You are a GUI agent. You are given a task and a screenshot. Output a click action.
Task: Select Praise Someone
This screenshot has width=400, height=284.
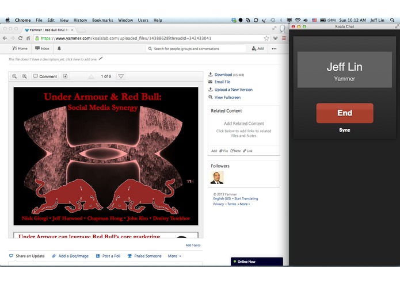[144, 256]
